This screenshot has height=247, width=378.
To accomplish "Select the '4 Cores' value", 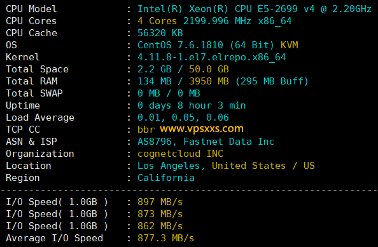I will 157,21.
